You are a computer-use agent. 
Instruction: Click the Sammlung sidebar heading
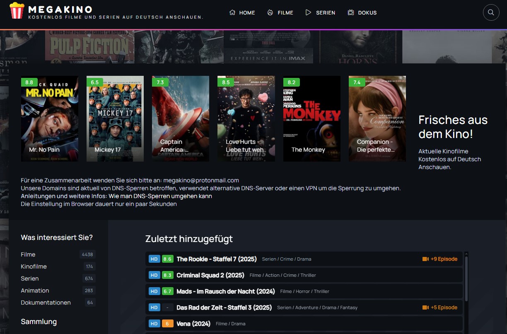[x=39, y=322]
